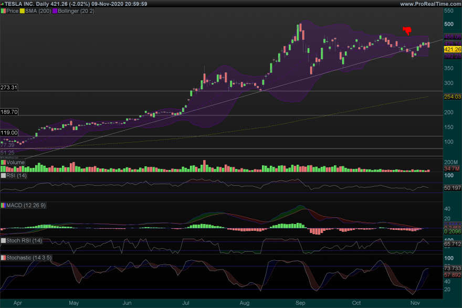
Task: Click the Price legend color swatch
Action: tap(3, 11)
